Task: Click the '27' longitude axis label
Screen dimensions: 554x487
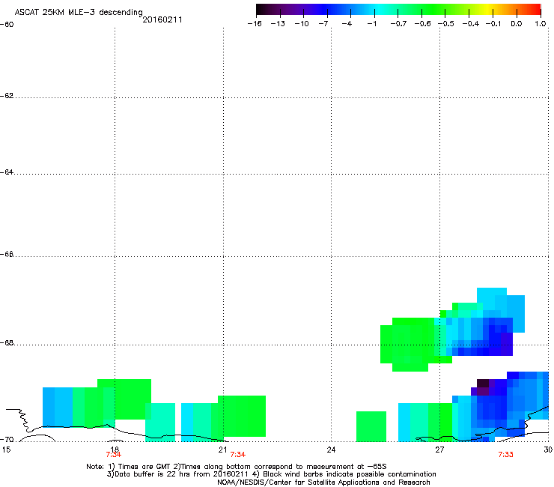Action: (439, 450)
